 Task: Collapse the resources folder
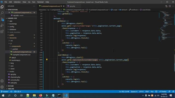pyautogui.click(x=13, y=38)
